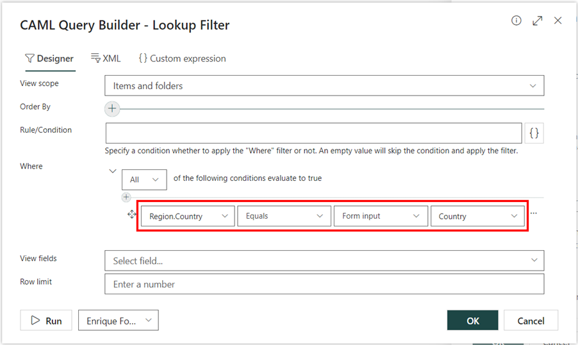Expand dialog with the fullscreen arrows icon

coord(537,21)
